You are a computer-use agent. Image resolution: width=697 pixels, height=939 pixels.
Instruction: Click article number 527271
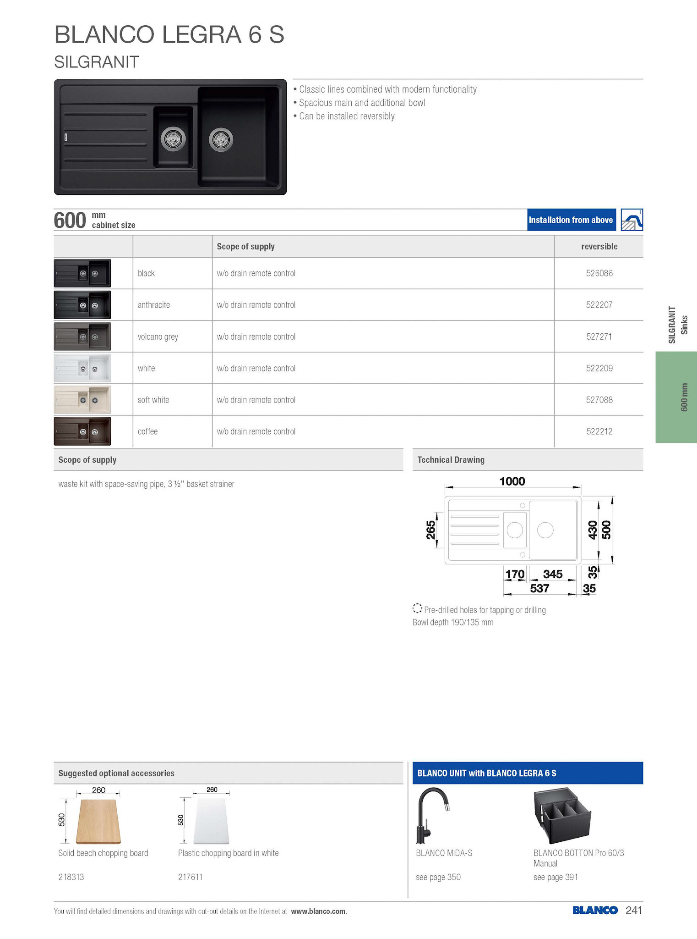coord(599,337)
